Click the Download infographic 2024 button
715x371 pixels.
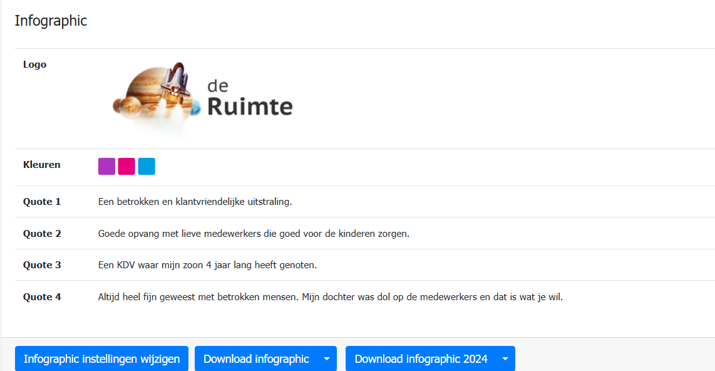(421, 359)
